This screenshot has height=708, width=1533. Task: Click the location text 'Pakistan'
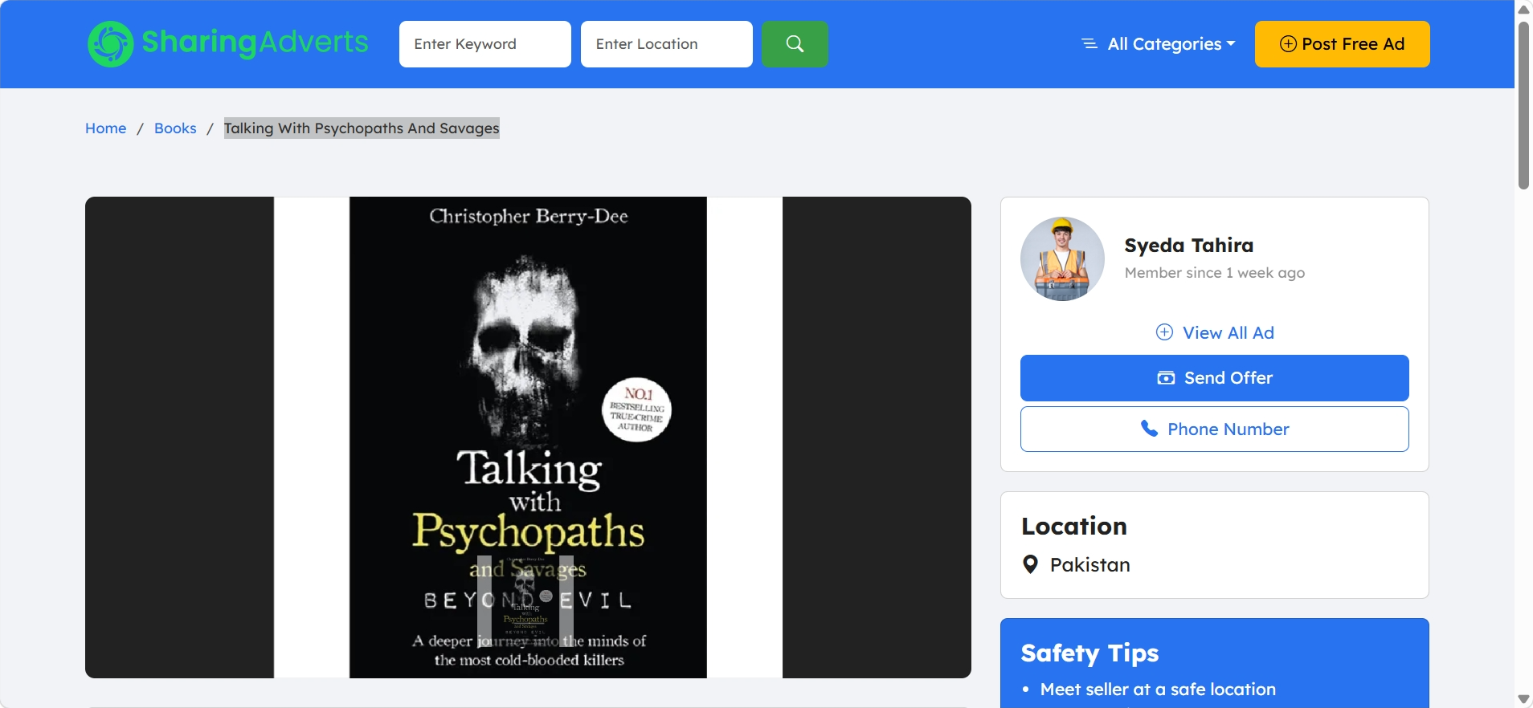[1090, 565]
